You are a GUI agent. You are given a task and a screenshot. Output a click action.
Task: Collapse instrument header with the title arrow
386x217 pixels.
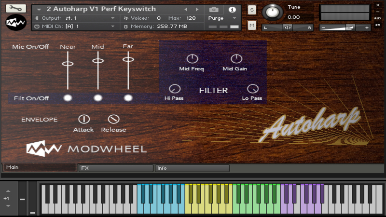click(39, 9)
